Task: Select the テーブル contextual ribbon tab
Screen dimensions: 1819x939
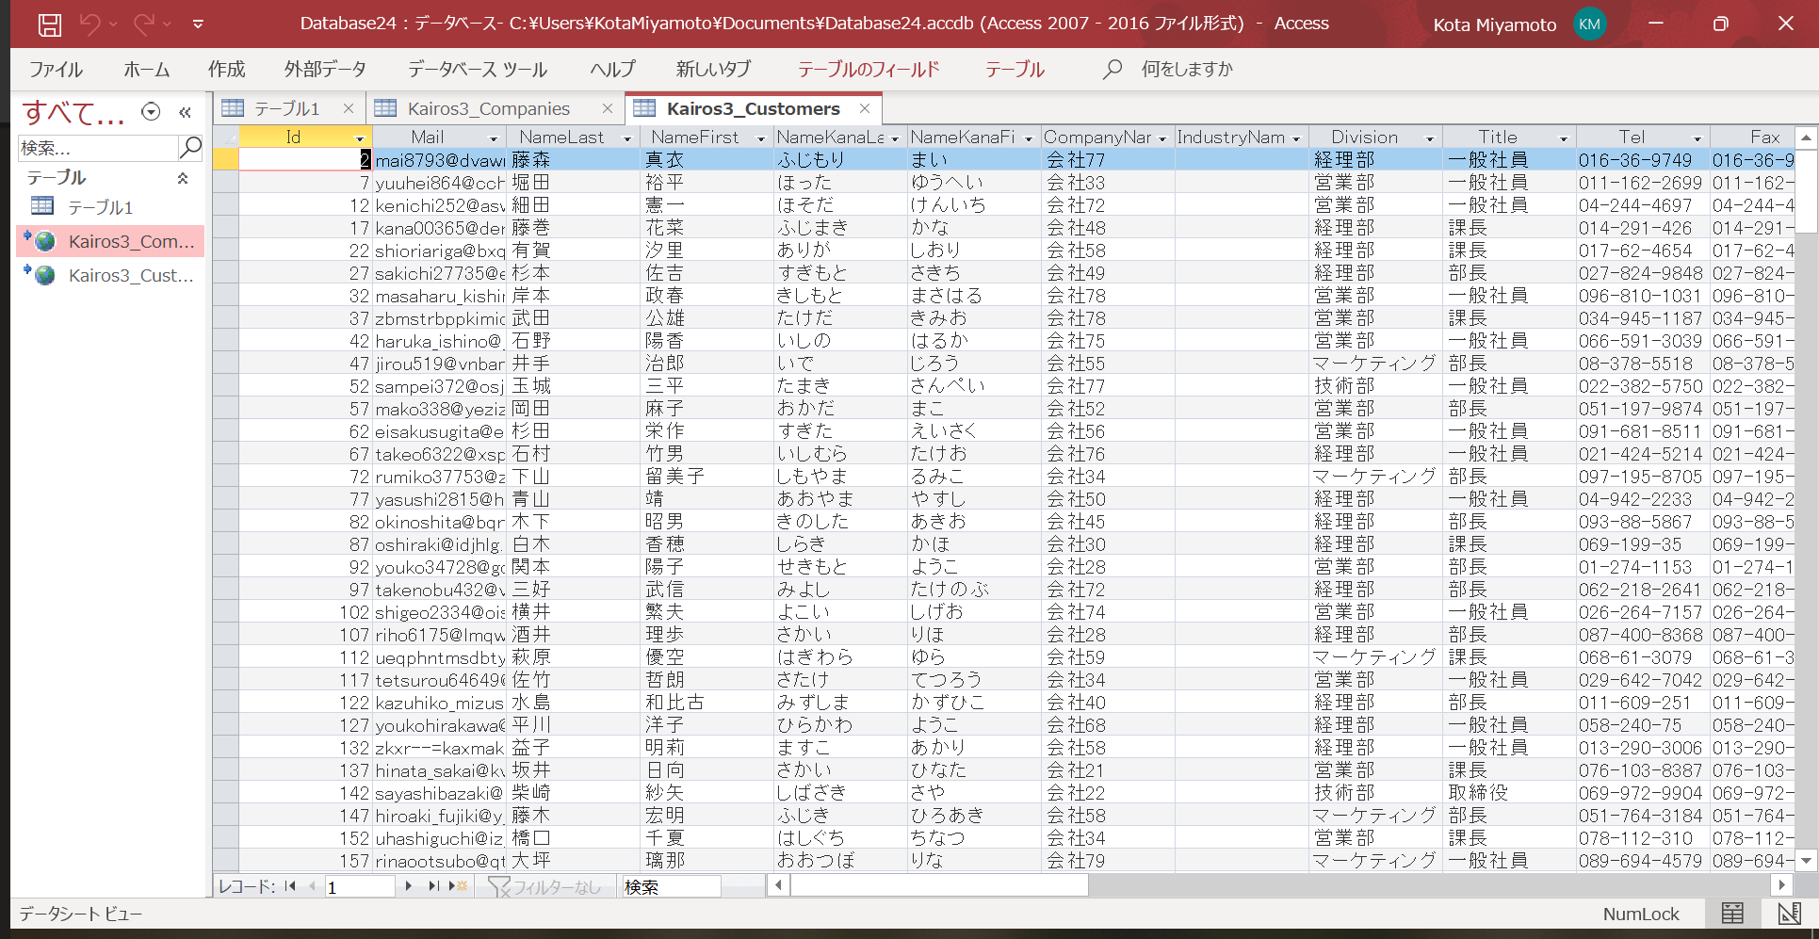Action: [x=1015, y=70]
